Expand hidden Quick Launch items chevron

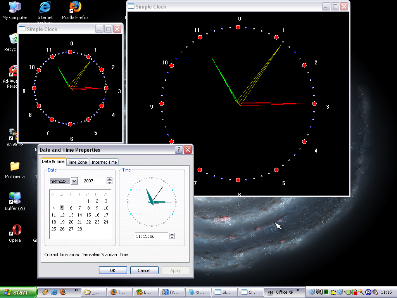click(76, 290)
